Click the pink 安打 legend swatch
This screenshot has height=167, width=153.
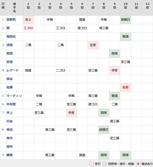[91, 164]
